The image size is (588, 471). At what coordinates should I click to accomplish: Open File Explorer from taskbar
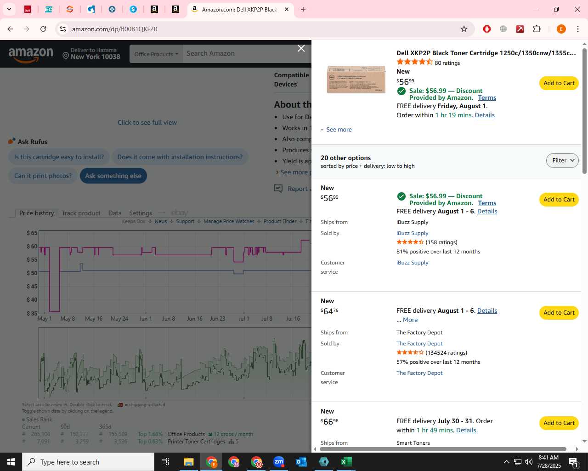pyautogui.click(x=189, y=462)
